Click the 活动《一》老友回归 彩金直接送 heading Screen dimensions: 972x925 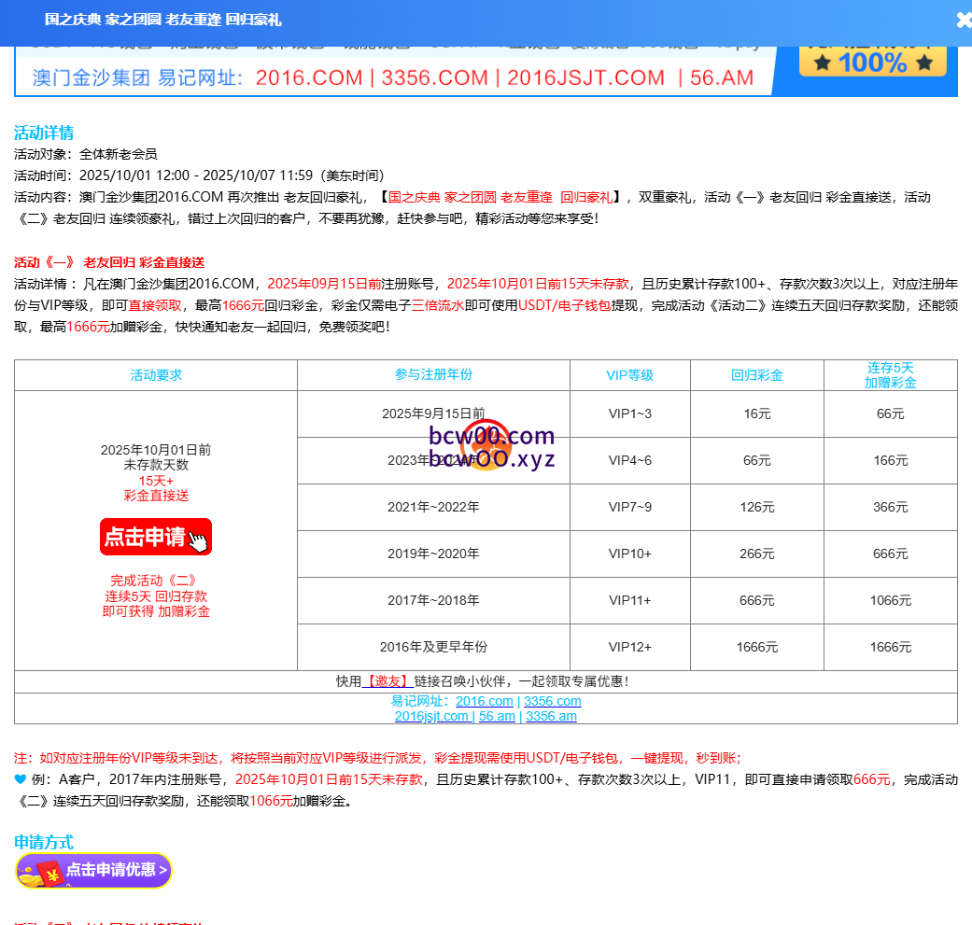point(109,262)
